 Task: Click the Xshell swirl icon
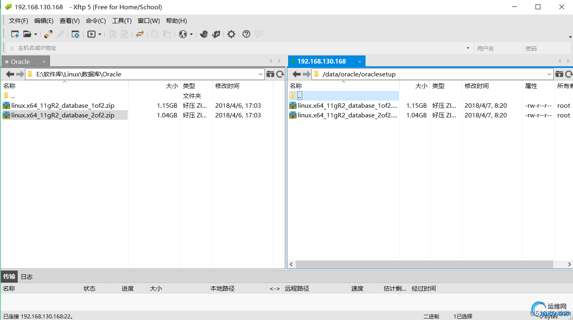pyautogui.click(x=204, y=34)
